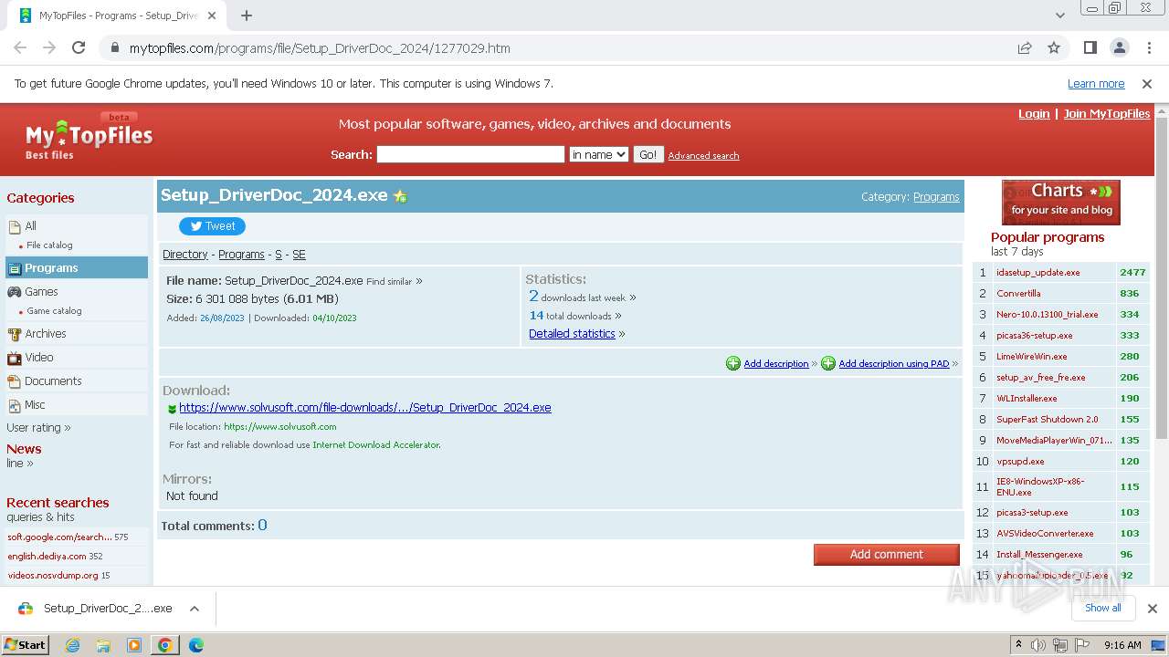Click the MyTopFiles logo
This screenshot has height=657, width=1169.
[x=89, y=138]
